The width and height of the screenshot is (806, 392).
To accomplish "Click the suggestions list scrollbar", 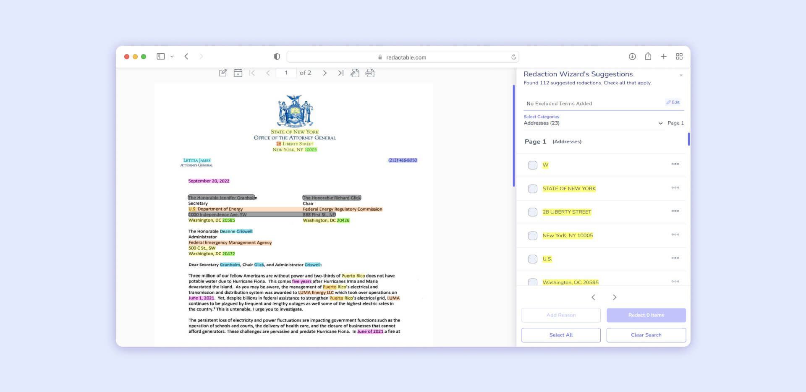I will point(688,139).
